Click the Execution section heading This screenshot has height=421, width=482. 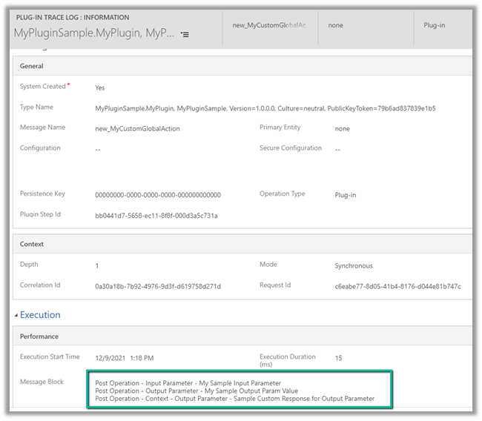pos(40,315)
